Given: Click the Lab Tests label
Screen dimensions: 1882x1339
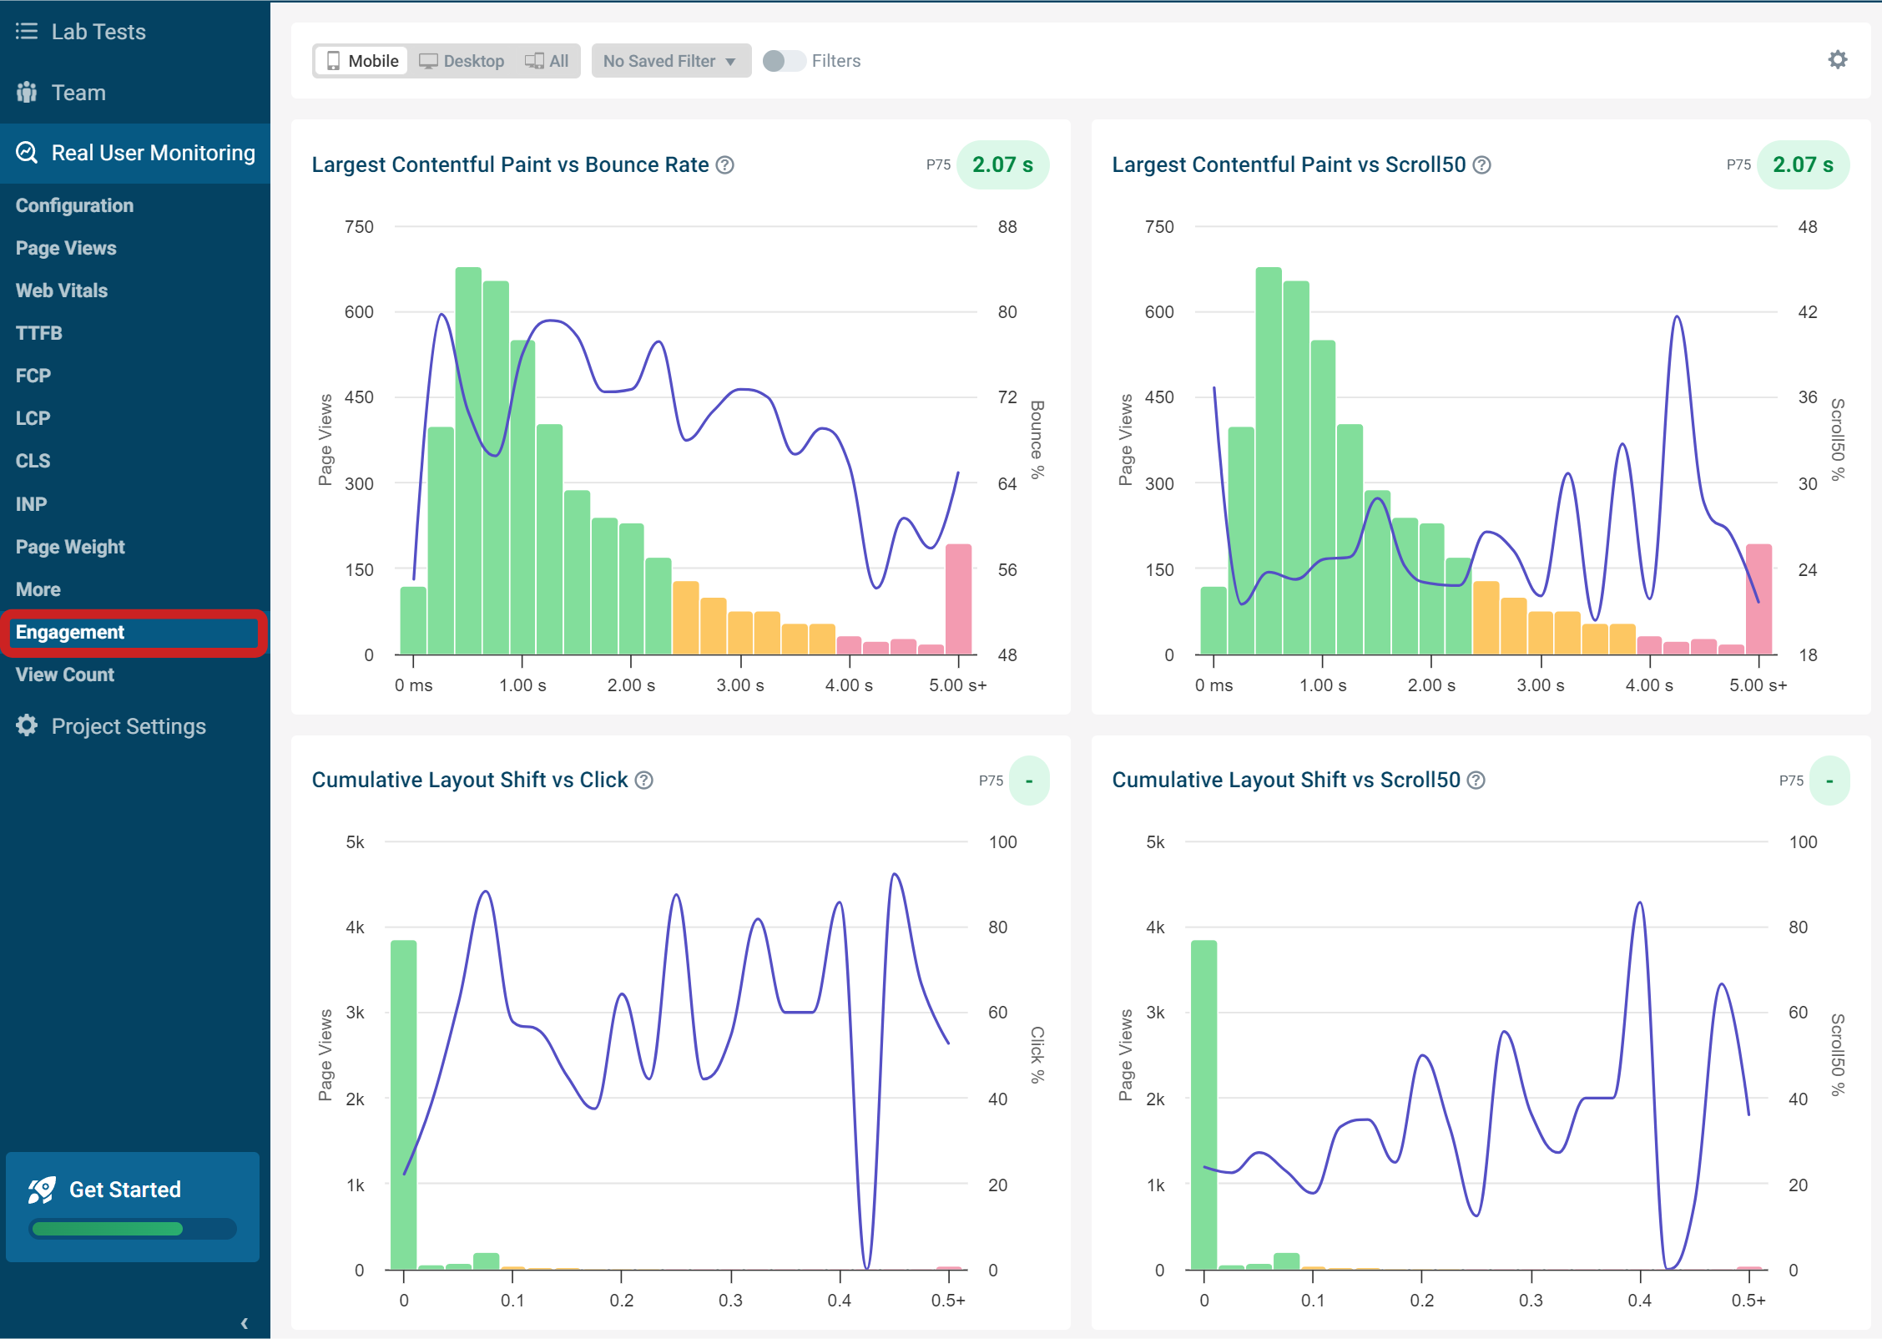Looking at the screenshot, I should (x=98, y=32).
